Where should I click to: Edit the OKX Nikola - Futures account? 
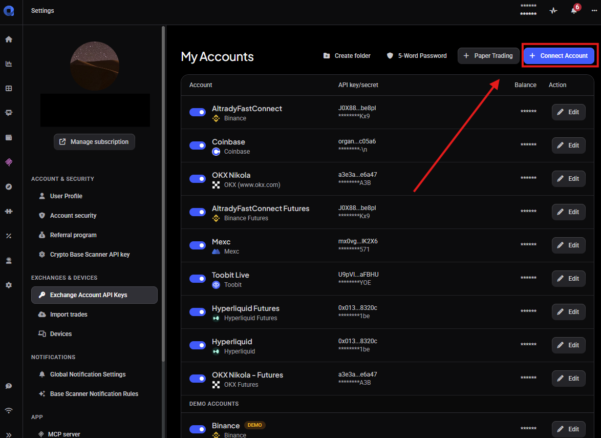[x=568, y=379]
